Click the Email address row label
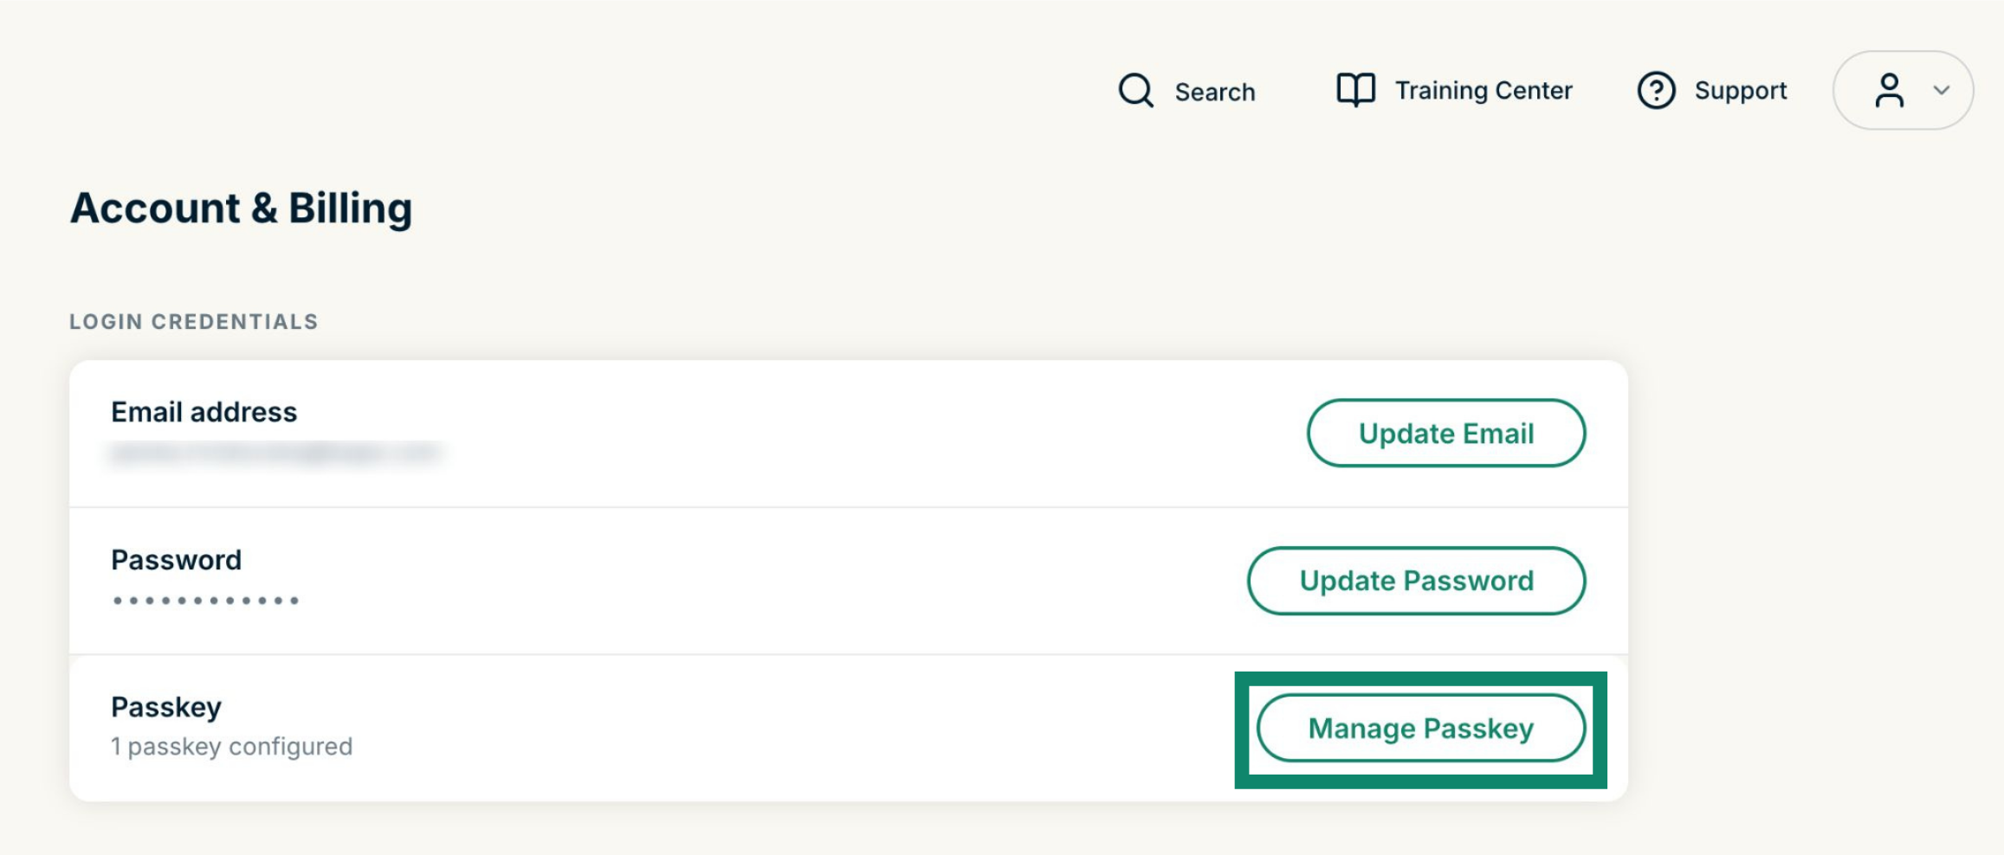2004x855 pixels. tap(204, 412)
